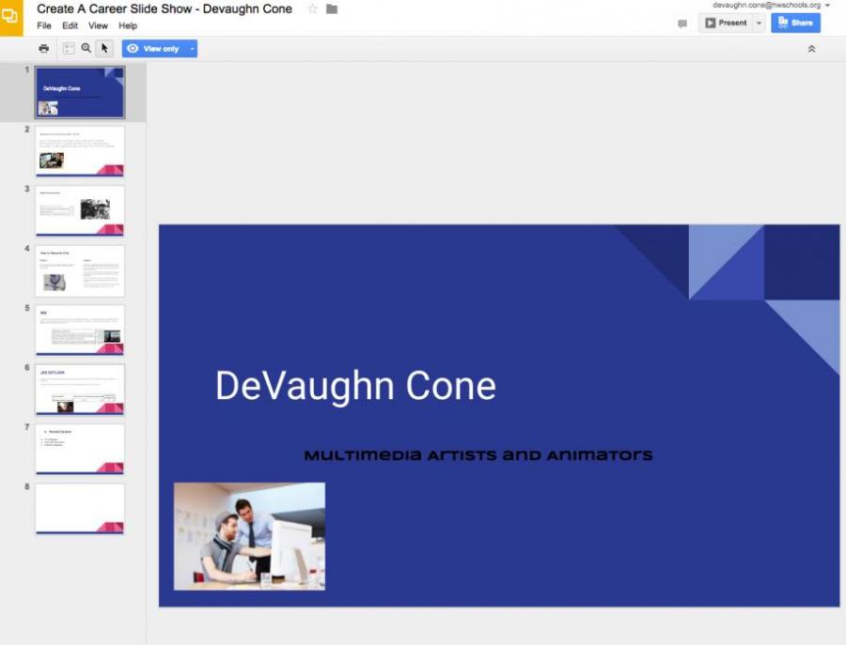Click the photo on the main slide
846x645 pixels.
pos(249,536)
